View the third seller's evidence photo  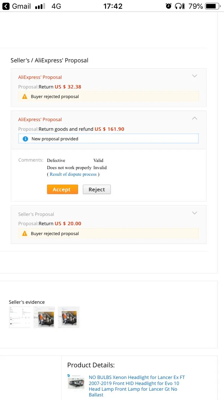(69, 317)
